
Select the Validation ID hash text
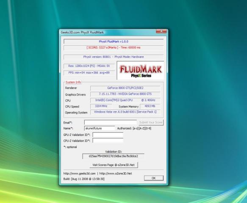[x=113, y=156]
